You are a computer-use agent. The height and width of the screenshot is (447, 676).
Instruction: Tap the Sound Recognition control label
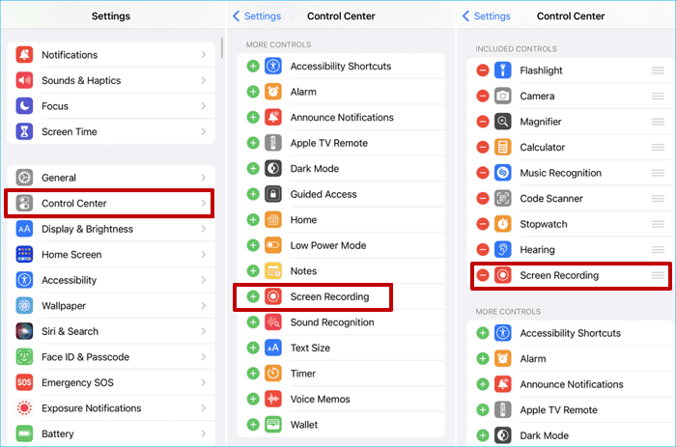[331, 322]
